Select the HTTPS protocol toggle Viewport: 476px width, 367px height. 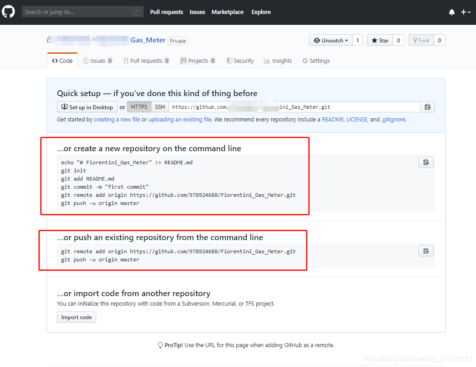(x=139, y=107)
